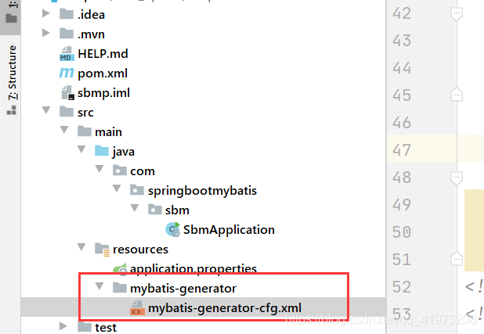Toggle code fold marker at line 42
Viewport: 484px width, 334px height.
click(x=457, y=14)
